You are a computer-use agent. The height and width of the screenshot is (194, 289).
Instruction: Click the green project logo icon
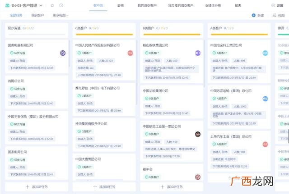tap(7, 5)
